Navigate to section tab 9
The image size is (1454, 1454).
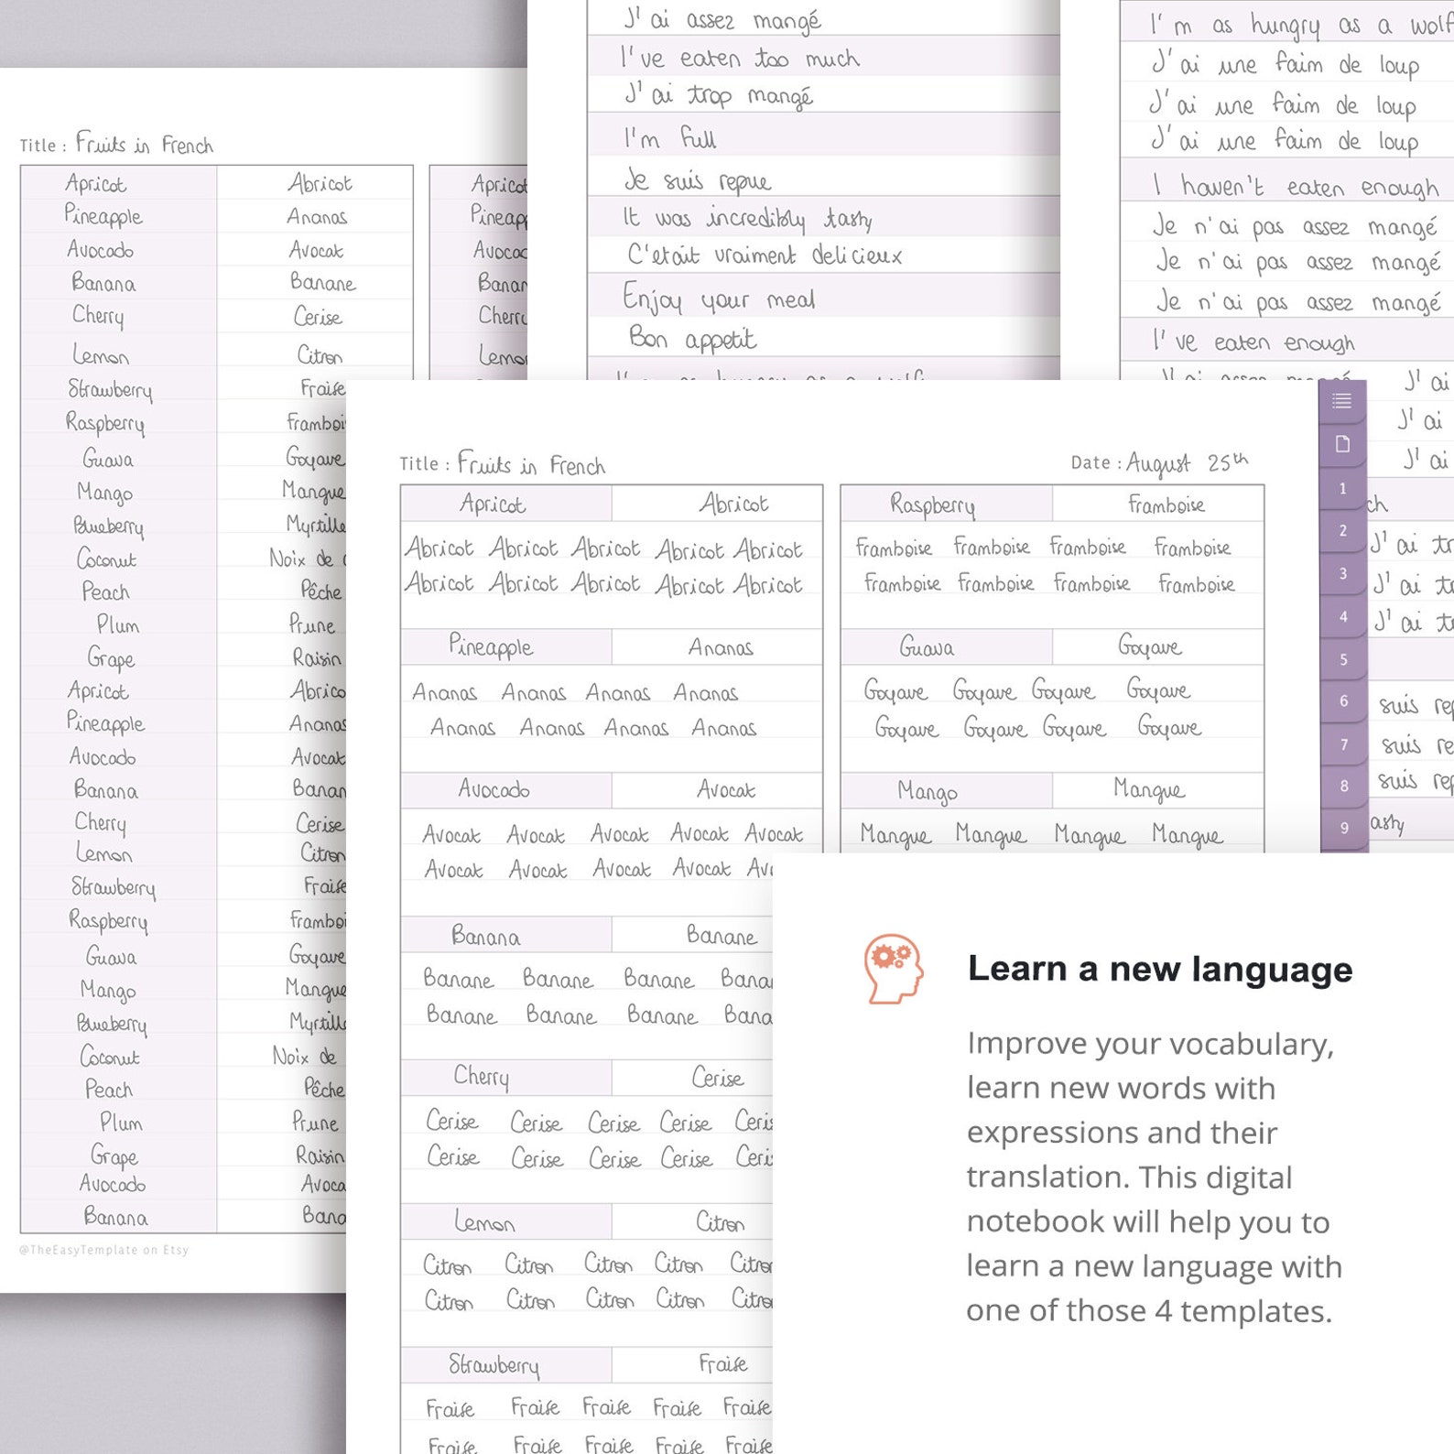tap(1342, 829)
